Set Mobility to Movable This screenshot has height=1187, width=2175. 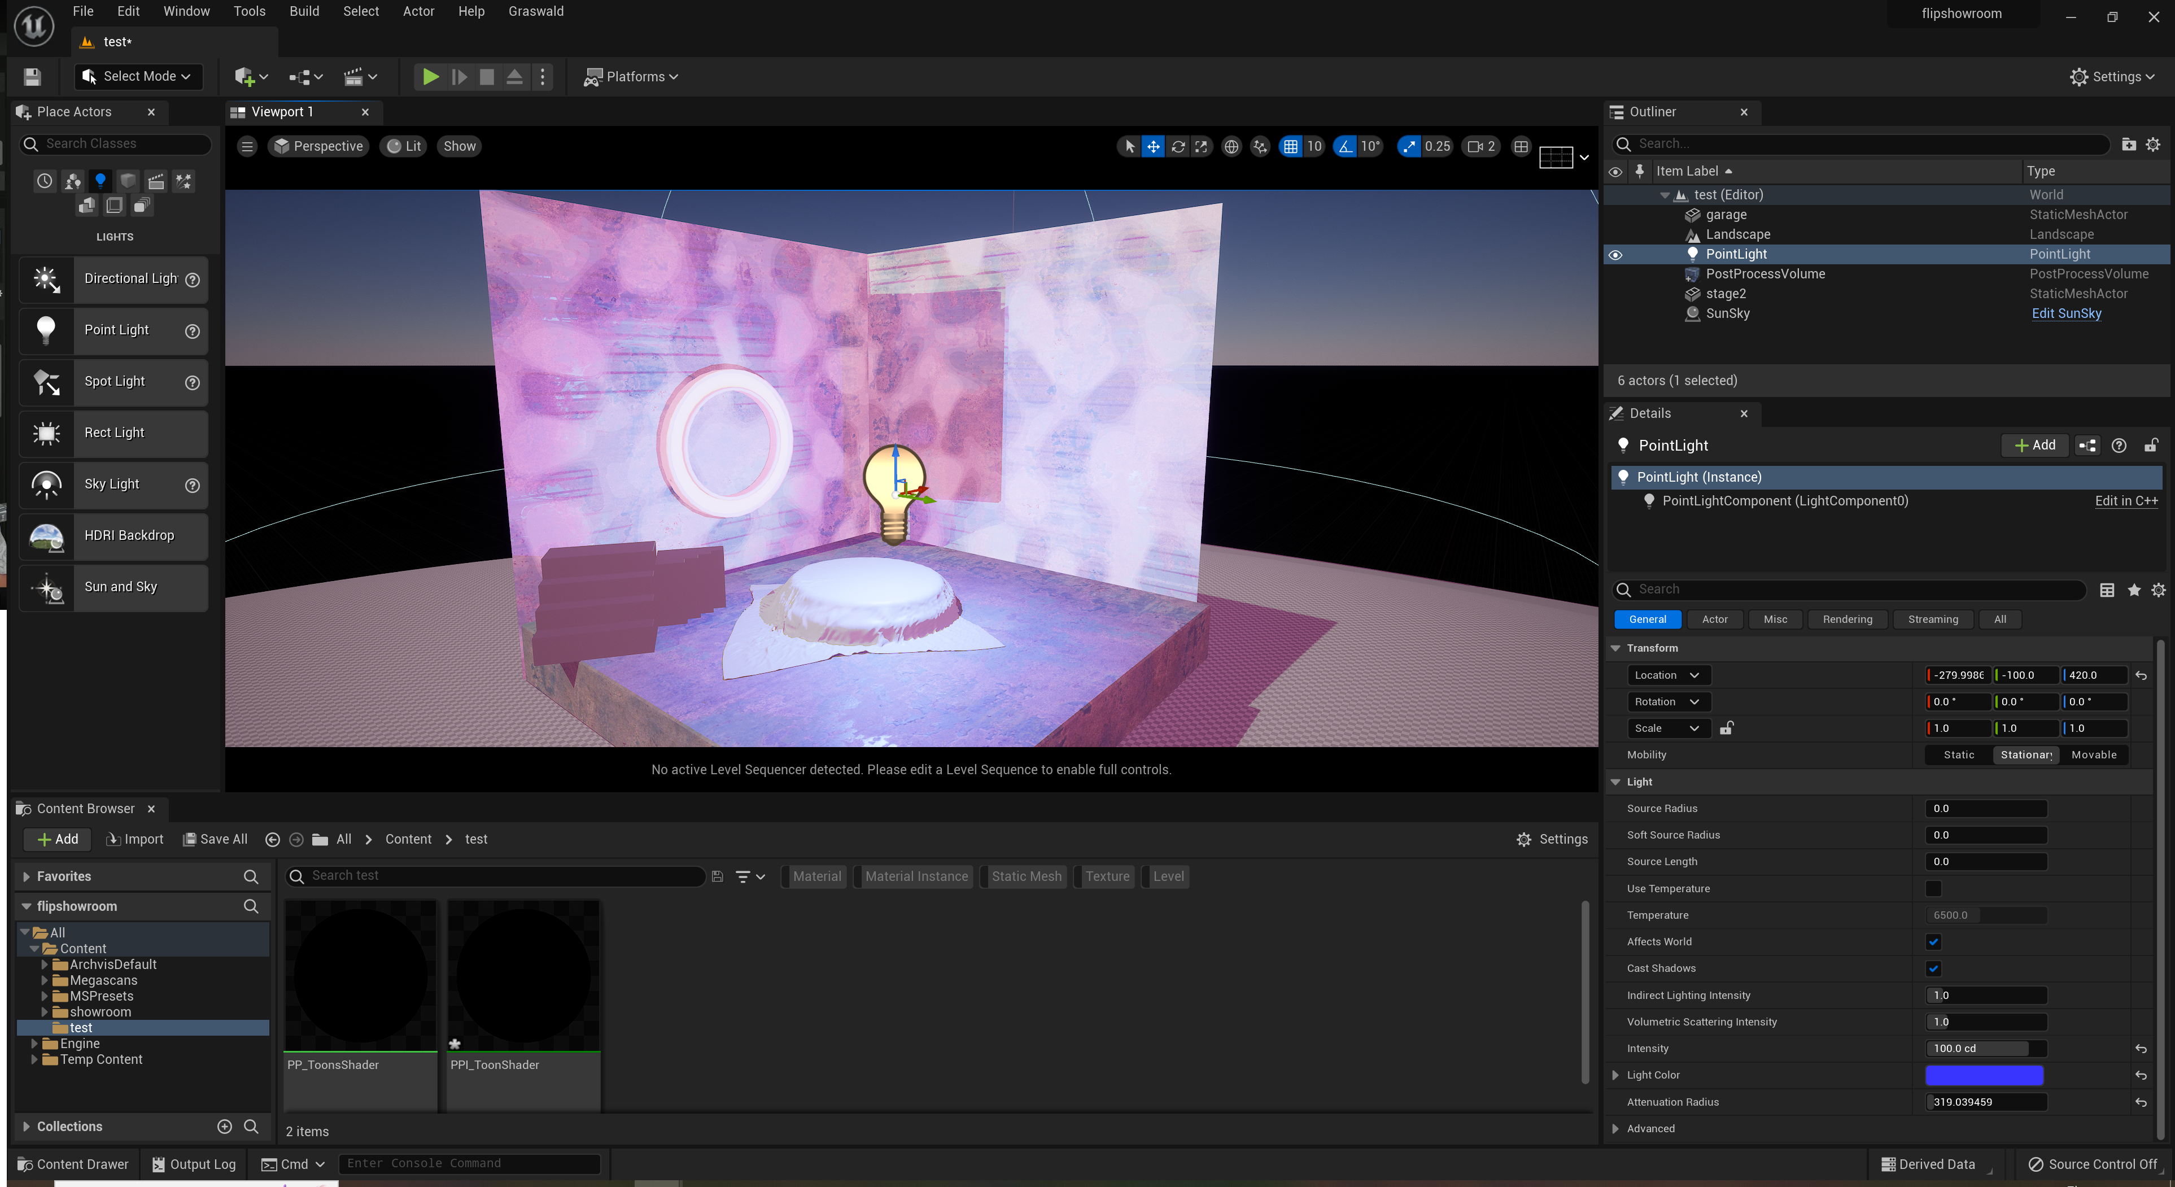pos(2093,755)
